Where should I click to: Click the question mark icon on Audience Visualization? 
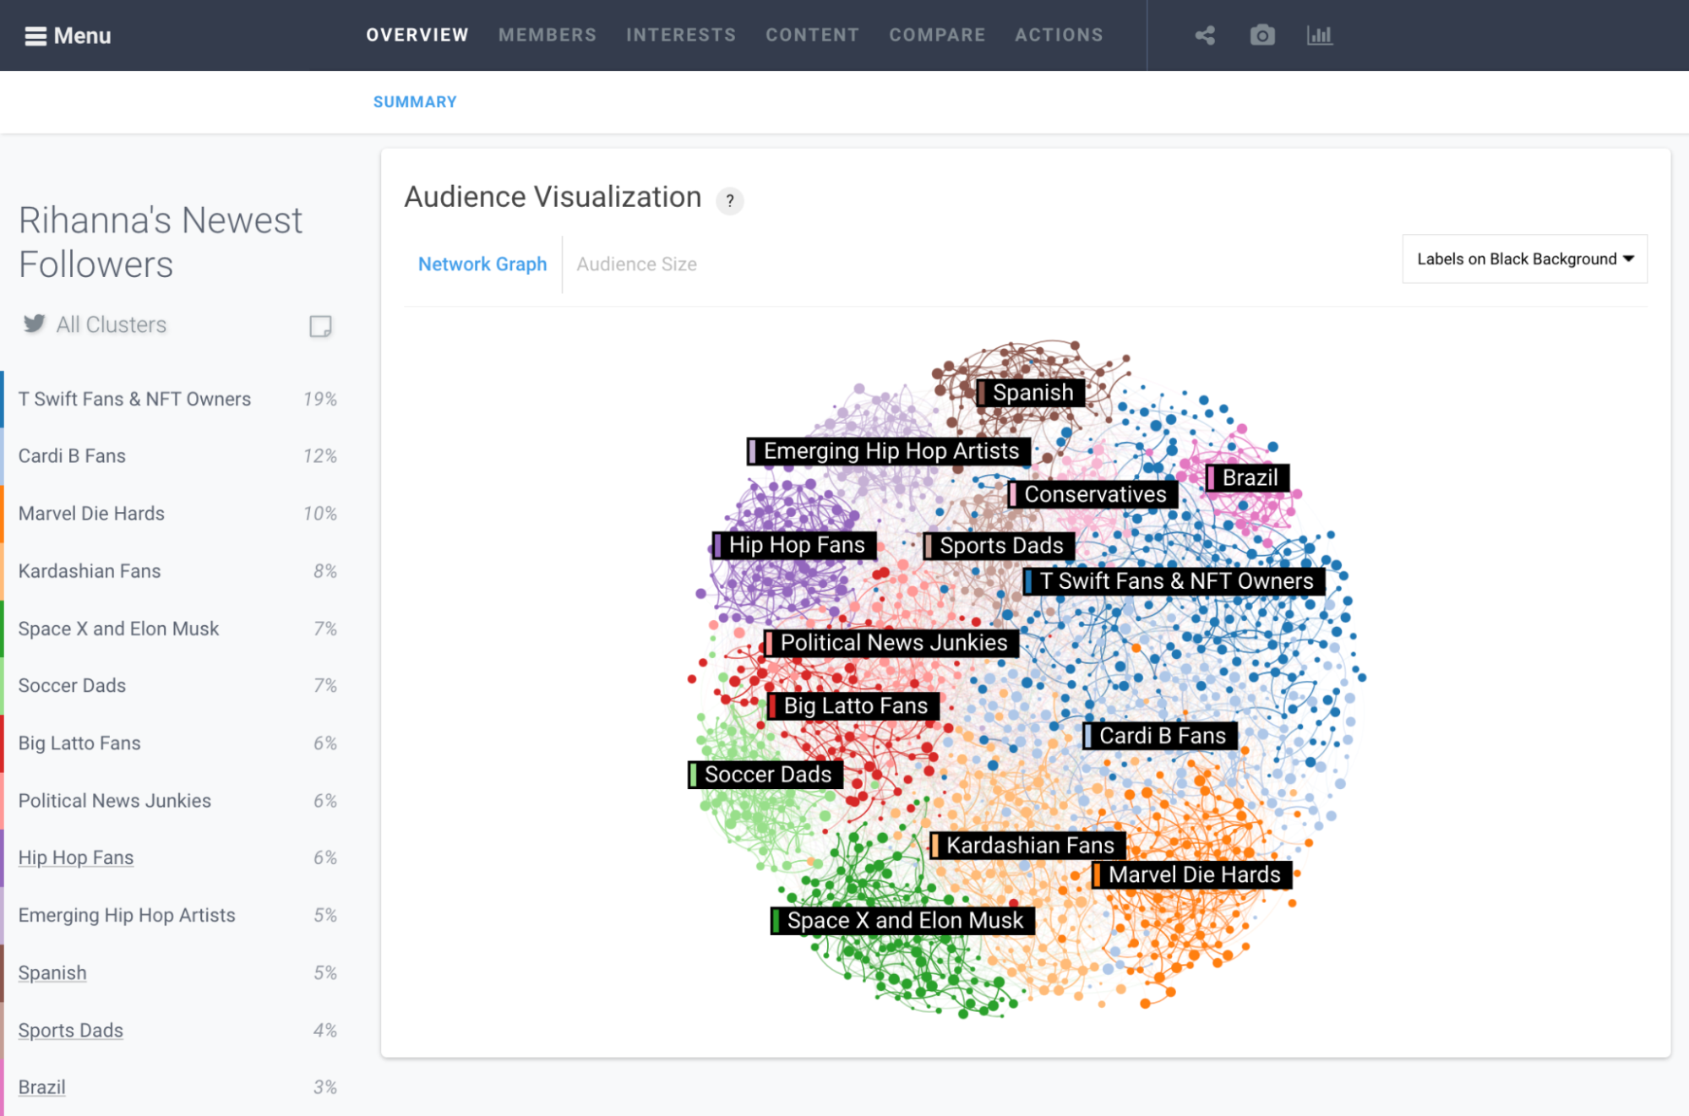tap(730, 199)
